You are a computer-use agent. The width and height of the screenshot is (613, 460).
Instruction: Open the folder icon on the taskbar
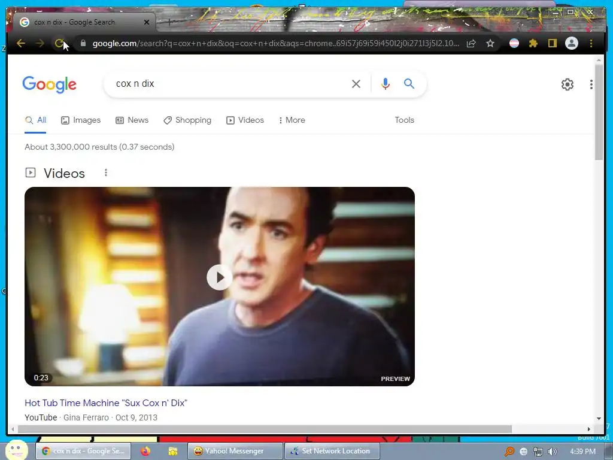pos(172,452)
